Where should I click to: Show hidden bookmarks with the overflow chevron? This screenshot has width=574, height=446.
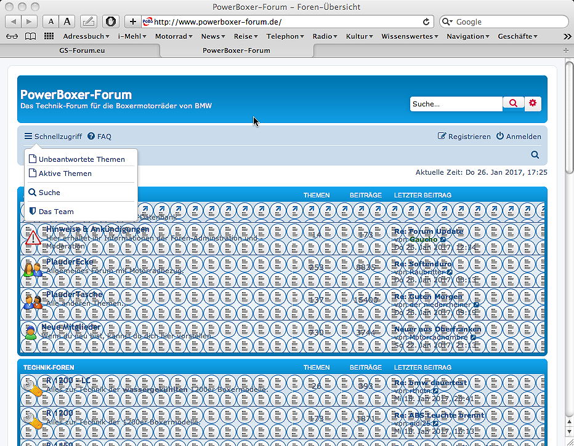pos(565,36)
